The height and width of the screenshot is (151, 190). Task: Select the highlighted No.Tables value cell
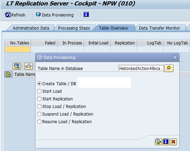18,49
